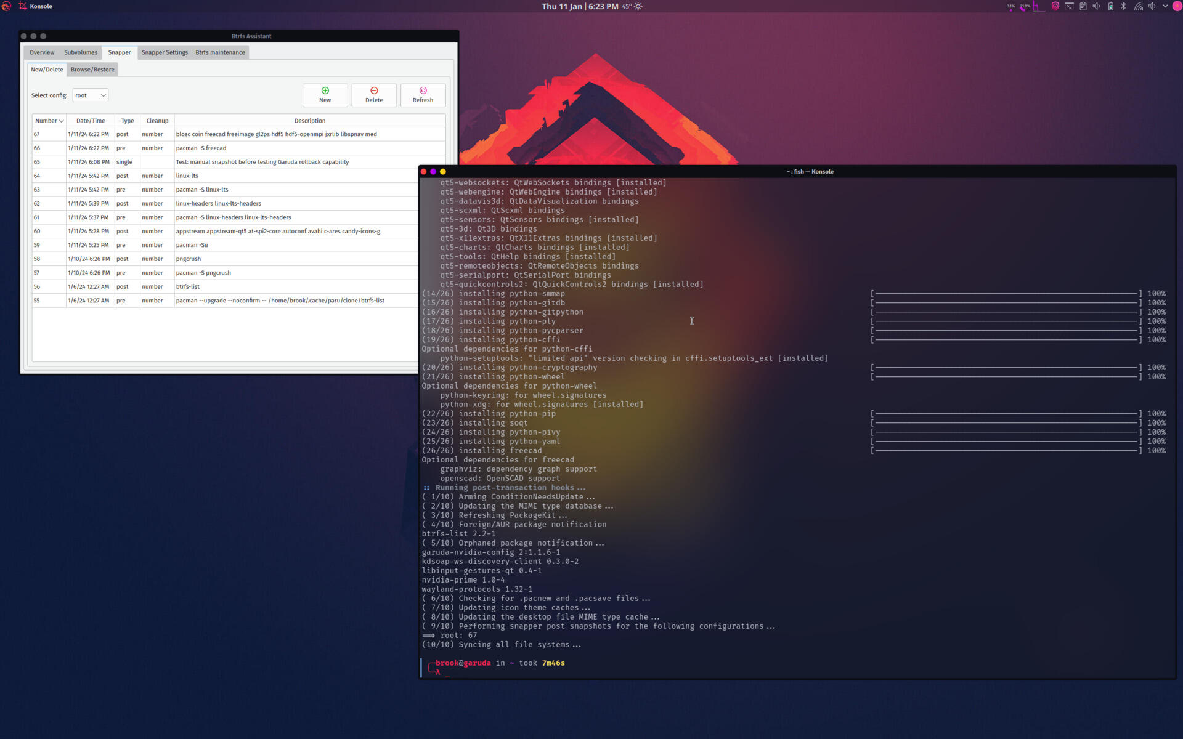The height and width of the screenshot is (739, 1183).
Task: Expand the hidden system tray icons arrow
Action: tap(1165, 6)
